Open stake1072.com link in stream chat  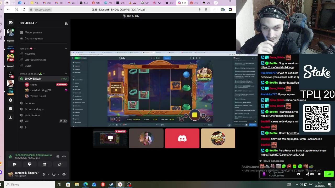point(282,155)
